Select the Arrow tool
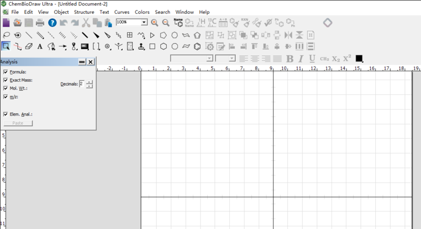The image size is (421, 229). click(x=62, y=46)
